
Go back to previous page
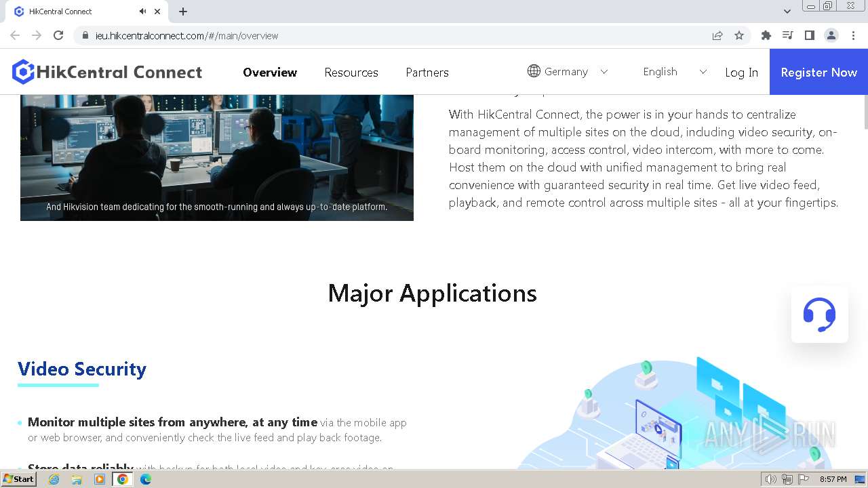[x=15, y=35]
